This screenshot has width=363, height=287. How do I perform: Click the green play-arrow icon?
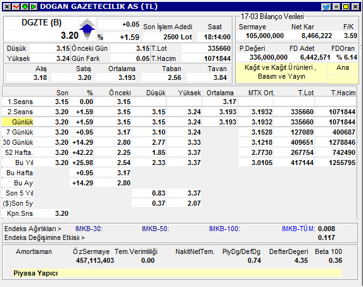[x=34, y=7]
